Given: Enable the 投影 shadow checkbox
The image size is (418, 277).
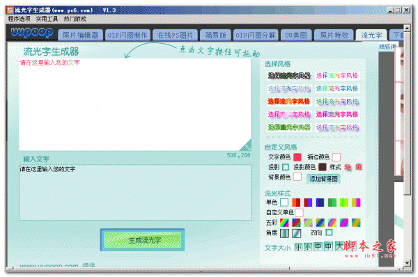Looking at the screenshot, I should pyautogui.click(x=285, y=167).
